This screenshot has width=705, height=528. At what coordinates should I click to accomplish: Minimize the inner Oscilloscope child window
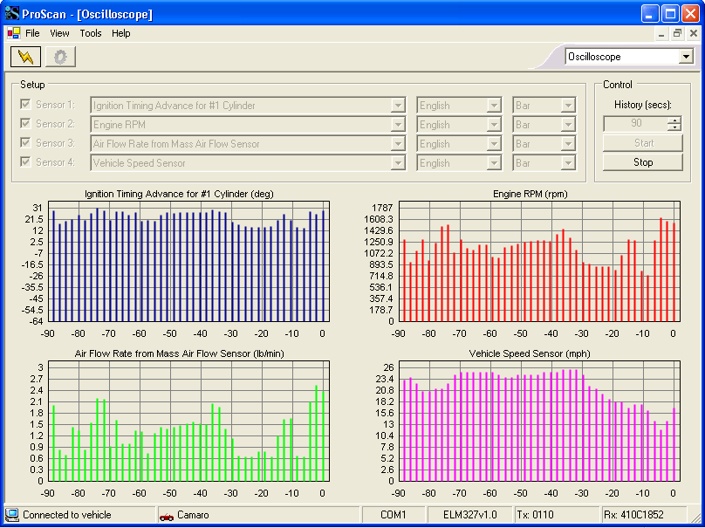click(661, 33)
